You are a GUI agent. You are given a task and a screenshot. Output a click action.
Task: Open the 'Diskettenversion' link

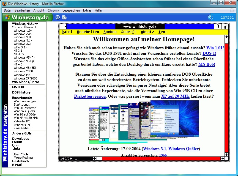90,96
